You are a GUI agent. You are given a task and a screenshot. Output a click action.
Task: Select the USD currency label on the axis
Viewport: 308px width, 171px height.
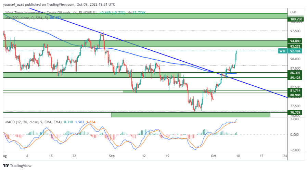pyautogui.click(x=293, y=12)
